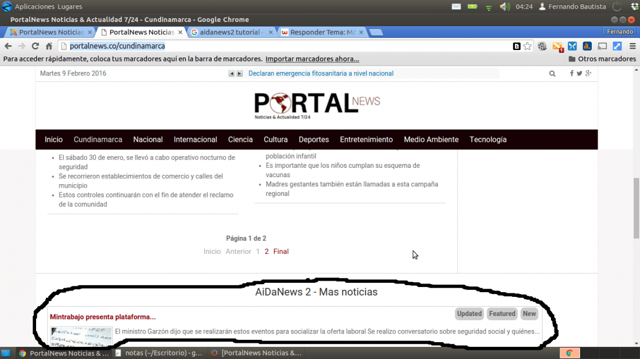Switch to notas gedit taskbar window

[159, 353]
